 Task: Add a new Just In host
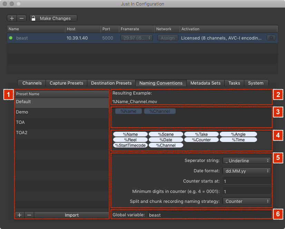[x=12, y=18]
